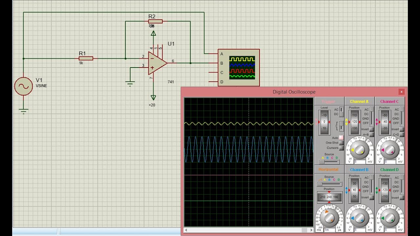The width and height of the screenshot is (420, 236).
Task: Click the Channel D panel header
Action: coord(389,169)
